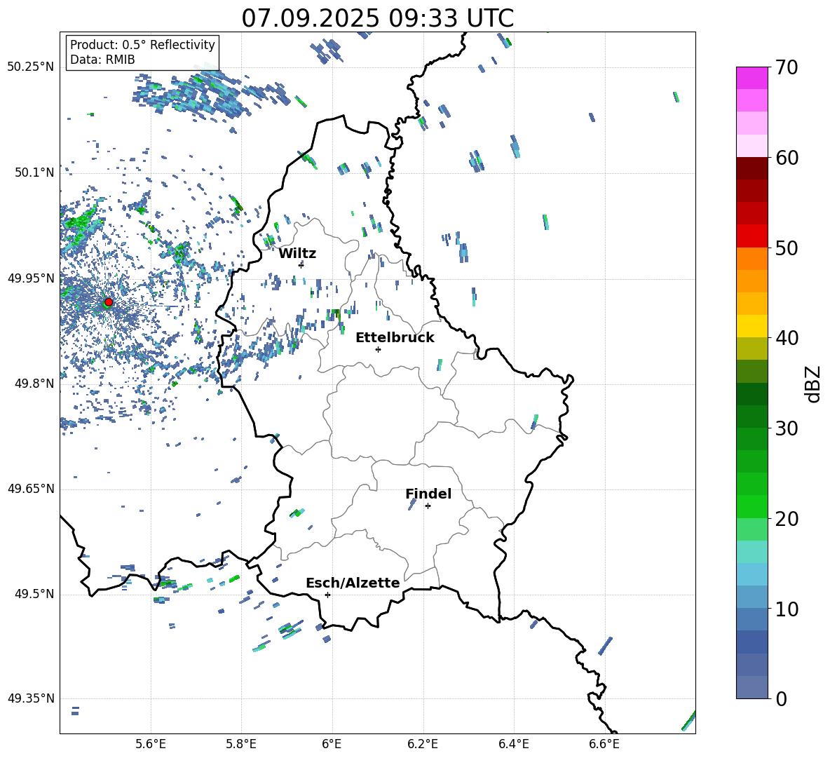Click the 6.2°E longitude label

pos(423,744)
